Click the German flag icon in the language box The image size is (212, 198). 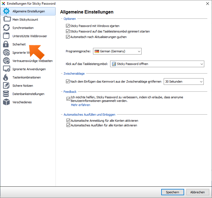pos(97,51)
